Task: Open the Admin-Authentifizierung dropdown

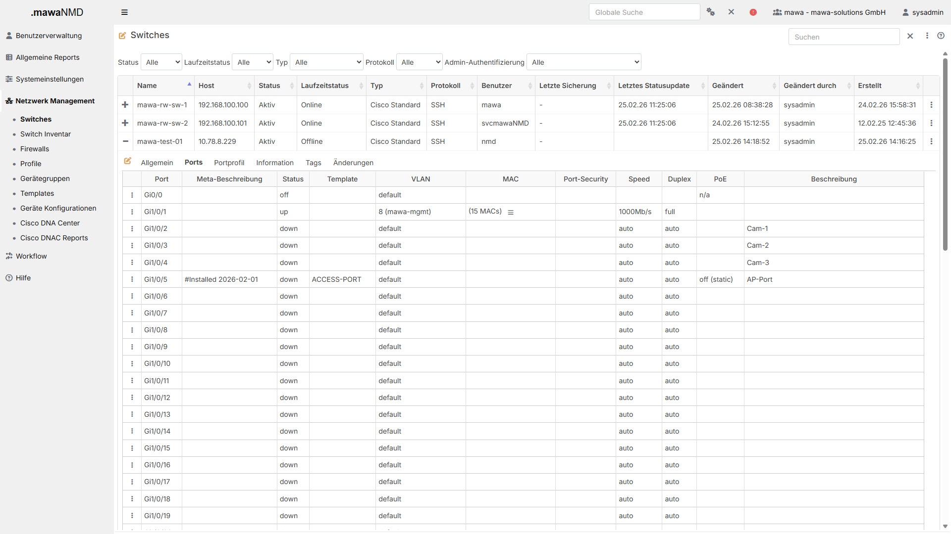Action: pos(583,62)
